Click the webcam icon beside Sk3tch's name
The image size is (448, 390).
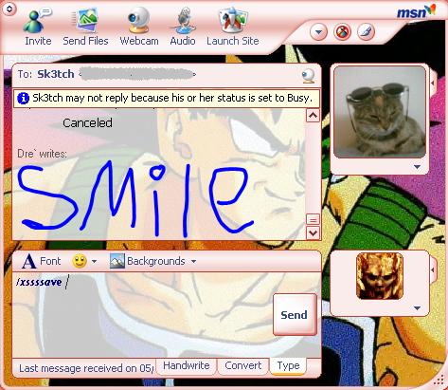click(308, 76)
